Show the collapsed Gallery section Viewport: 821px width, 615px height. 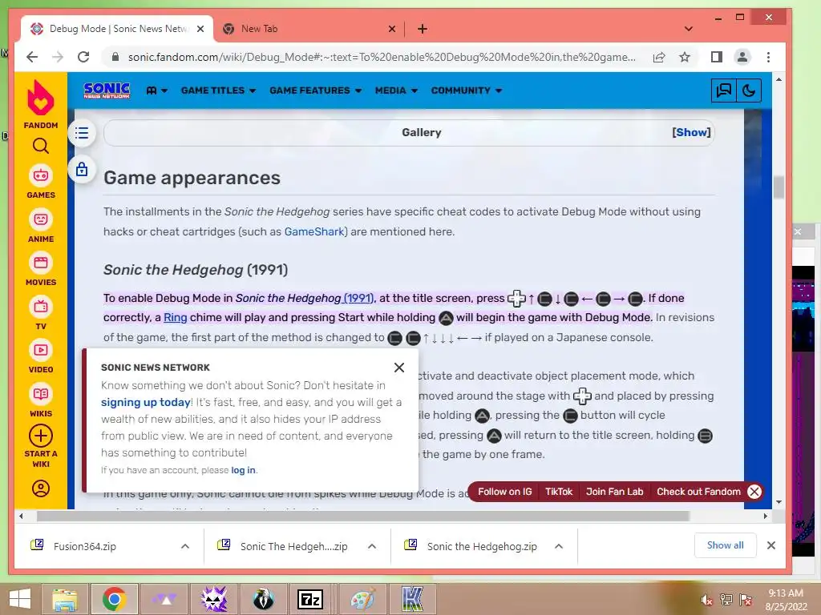click(x=691, y=132)
